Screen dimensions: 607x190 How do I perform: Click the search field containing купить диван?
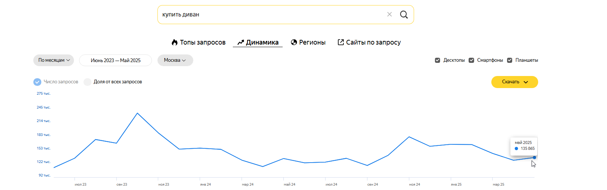[x=271, y=15]
